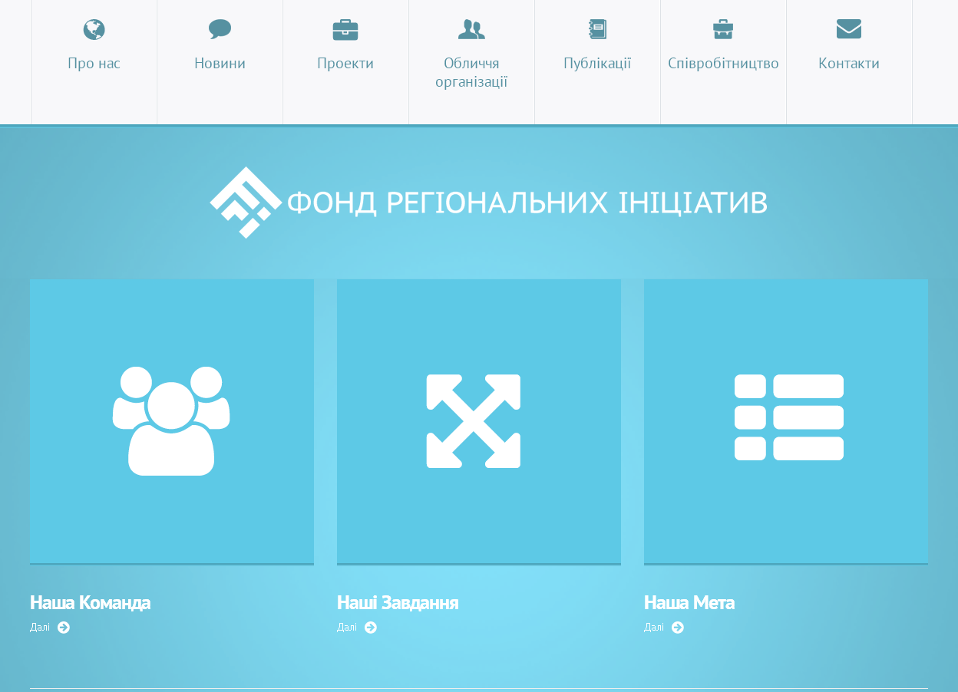Click the arrow icon under Наша Мета
Viewport: 958px width, 692px height.
coord(678,628)
